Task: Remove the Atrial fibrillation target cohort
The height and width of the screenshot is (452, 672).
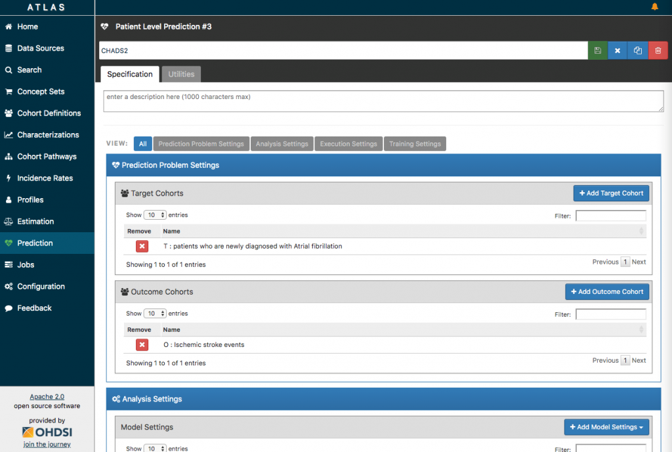Action: click(142, 247)
